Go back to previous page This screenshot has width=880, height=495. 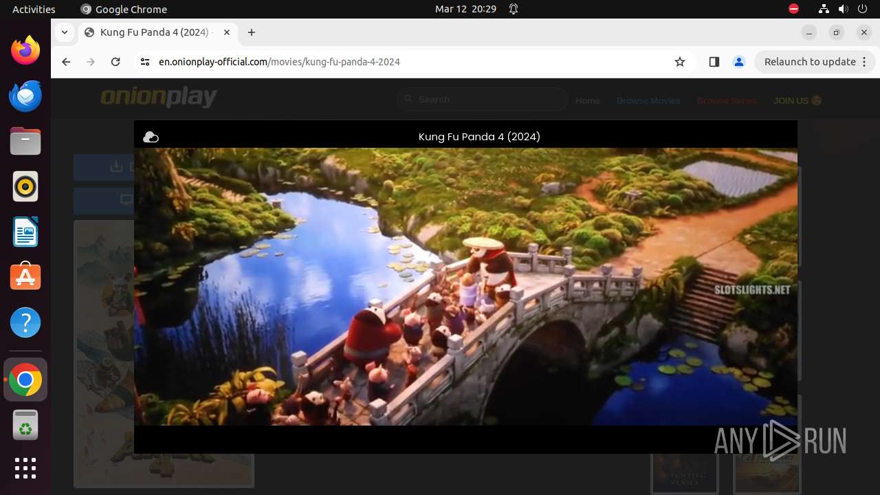click(x=66, y=62)
